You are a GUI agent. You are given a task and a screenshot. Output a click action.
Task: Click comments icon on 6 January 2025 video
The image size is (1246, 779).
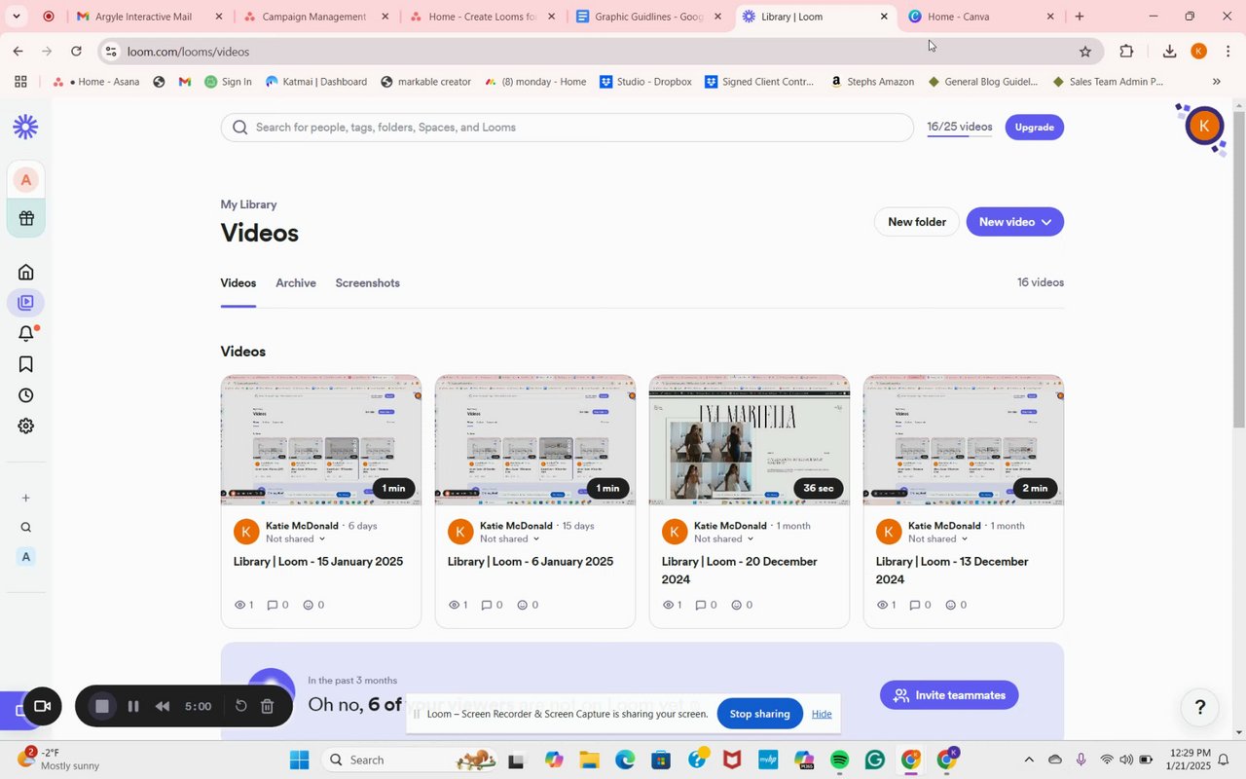point(487,605)
